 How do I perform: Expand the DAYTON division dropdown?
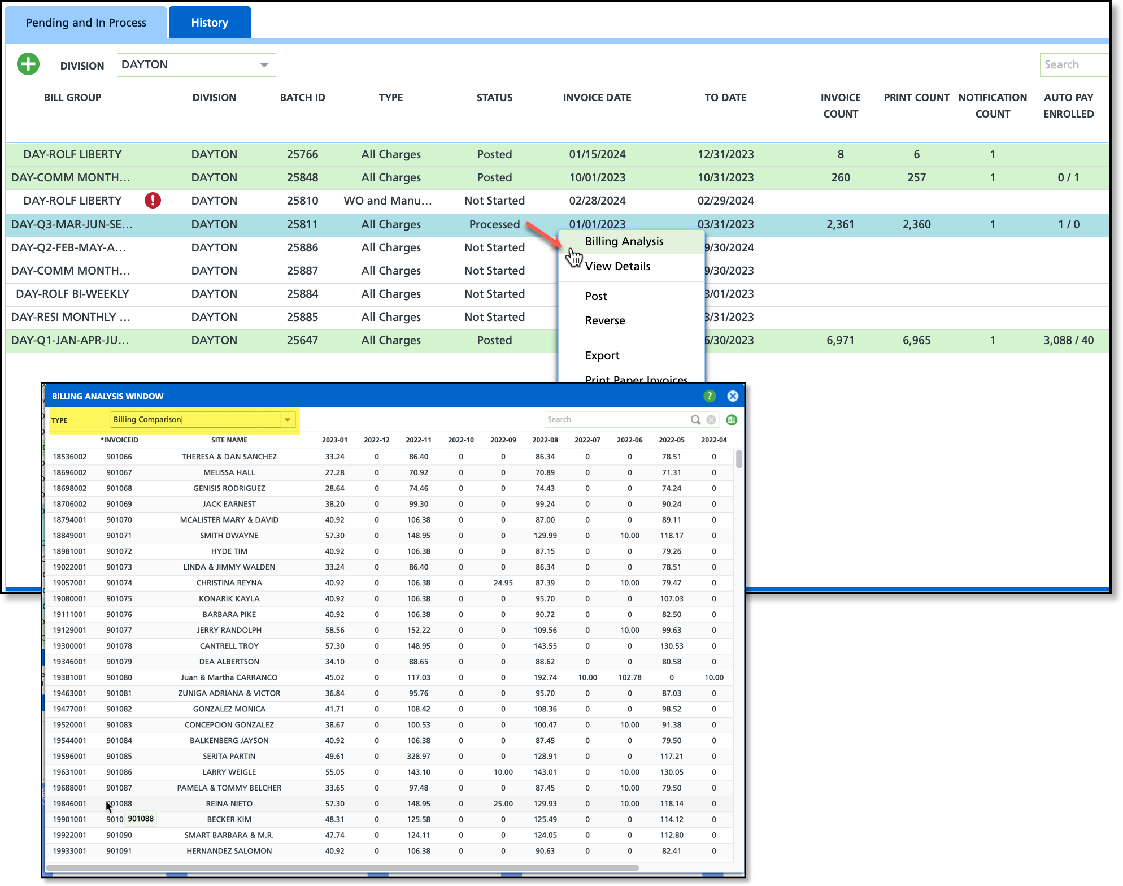(264, 65)
